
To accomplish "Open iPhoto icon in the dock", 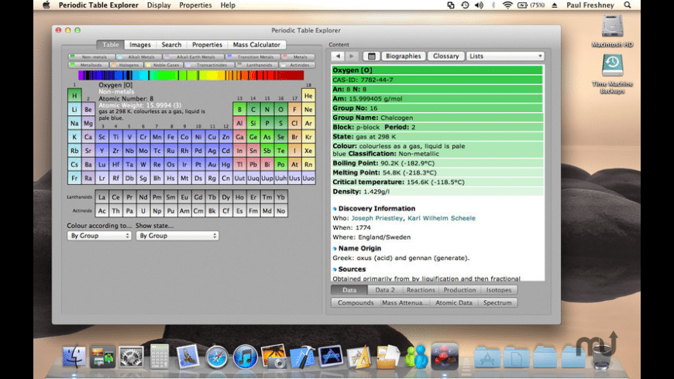I will tap(273, 357).
